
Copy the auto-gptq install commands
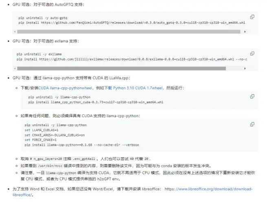pyautogui.click(x=252, y=17)
